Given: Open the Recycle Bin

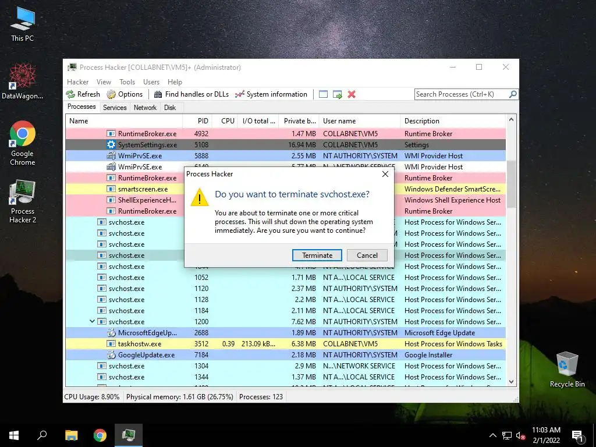Looking at the screenshot, I should point(567,370).
